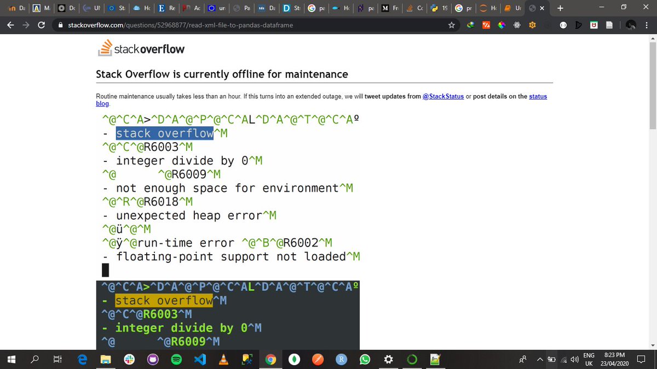Click the status blog link

tap(537, 96)
